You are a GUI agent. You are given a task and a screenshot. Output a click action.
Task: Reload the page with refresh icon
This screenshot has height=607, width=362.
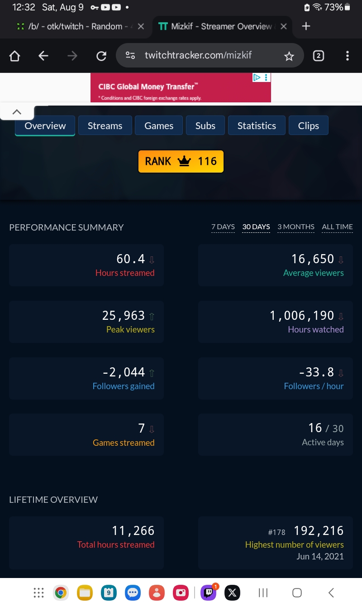point(101,56)
